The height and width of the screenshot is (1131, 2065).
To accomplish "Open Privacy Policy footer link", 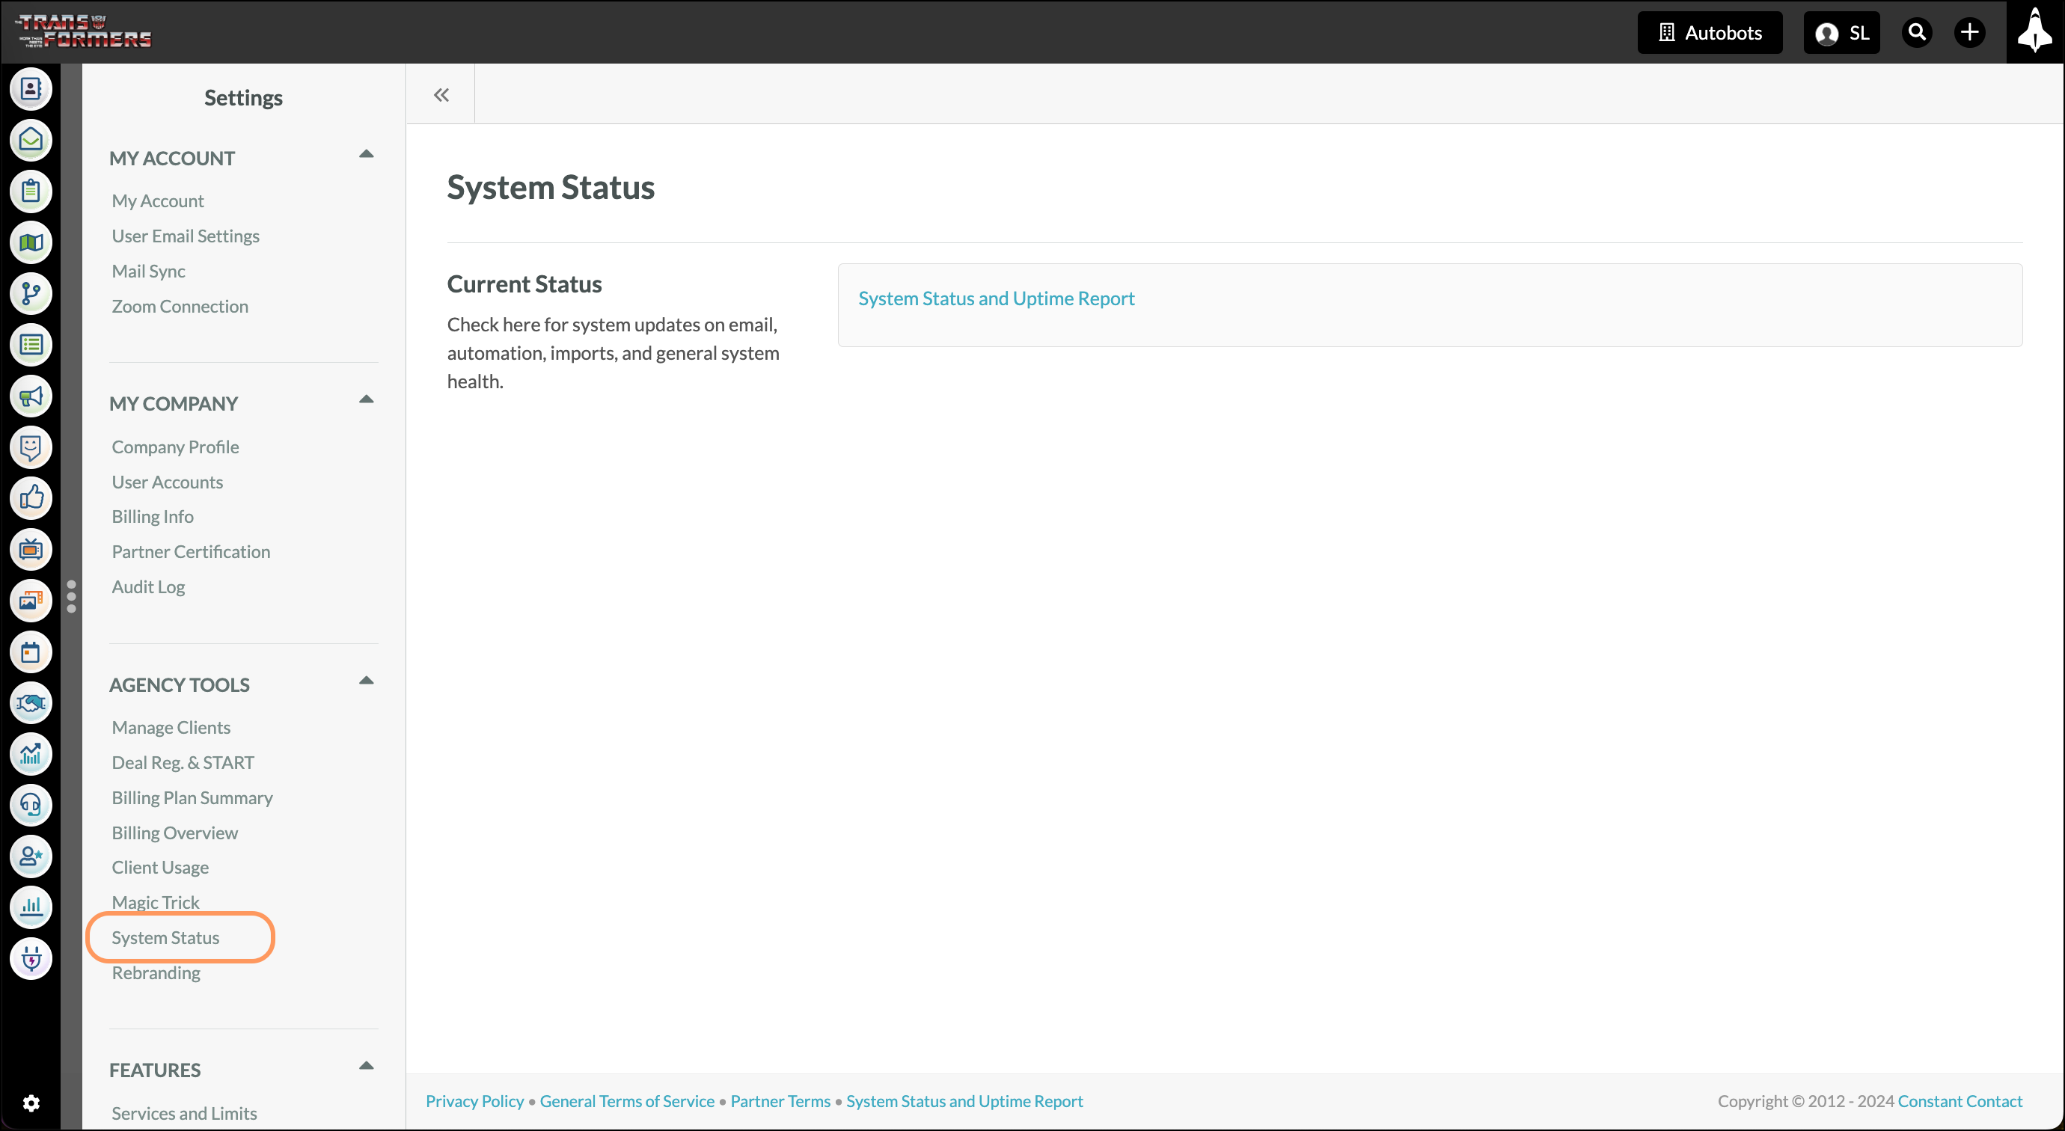I will pos(474,1102).
